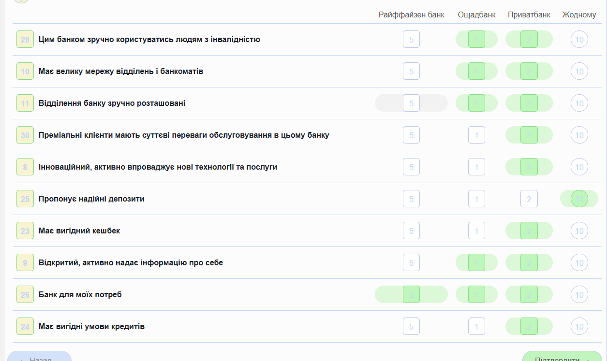Check Райффайзен for вигідні умови кредитів row

[411, 326]
